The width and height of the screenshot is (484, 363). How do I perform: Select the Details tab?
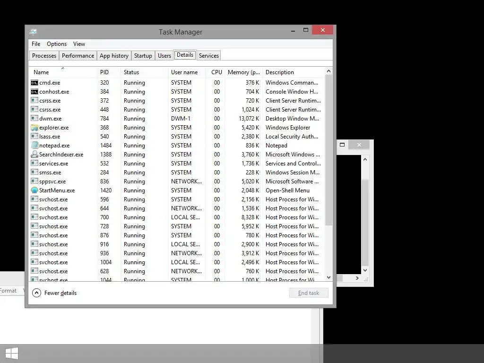click(x=185, y=55)
